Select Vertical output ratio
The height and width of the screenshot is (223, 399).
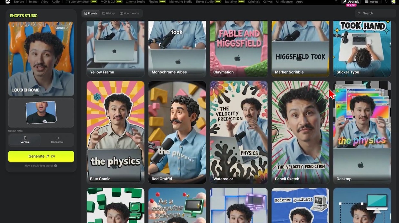pos(25,140)
